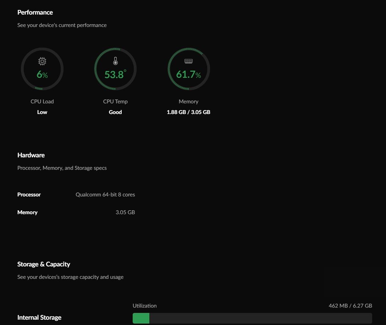Click the "1.88 GB / 3.05 GB" memory usage text
The image size is (386, 325).
tap(188, 112)
